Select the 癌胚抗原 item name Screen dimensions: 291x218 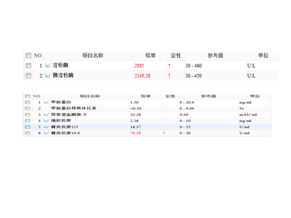[61, 121]
